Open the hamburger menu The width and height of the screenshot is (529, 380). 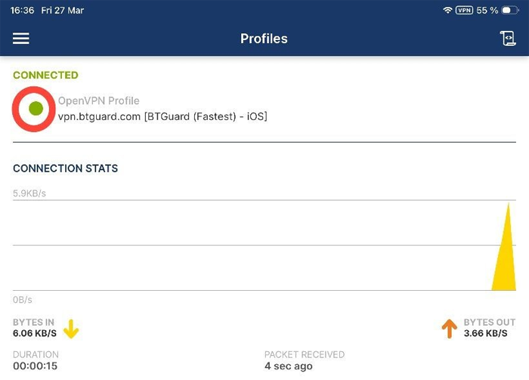[21, 39]
